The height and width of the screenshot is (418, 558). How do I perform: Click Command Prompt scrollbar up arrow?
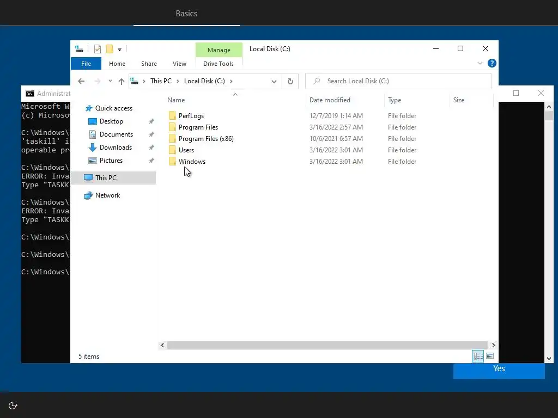point(549,107)
